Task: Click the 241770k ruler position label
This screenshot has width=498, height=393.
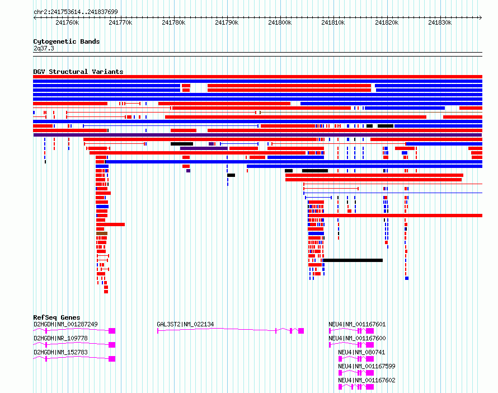Action: click(120, 22)
